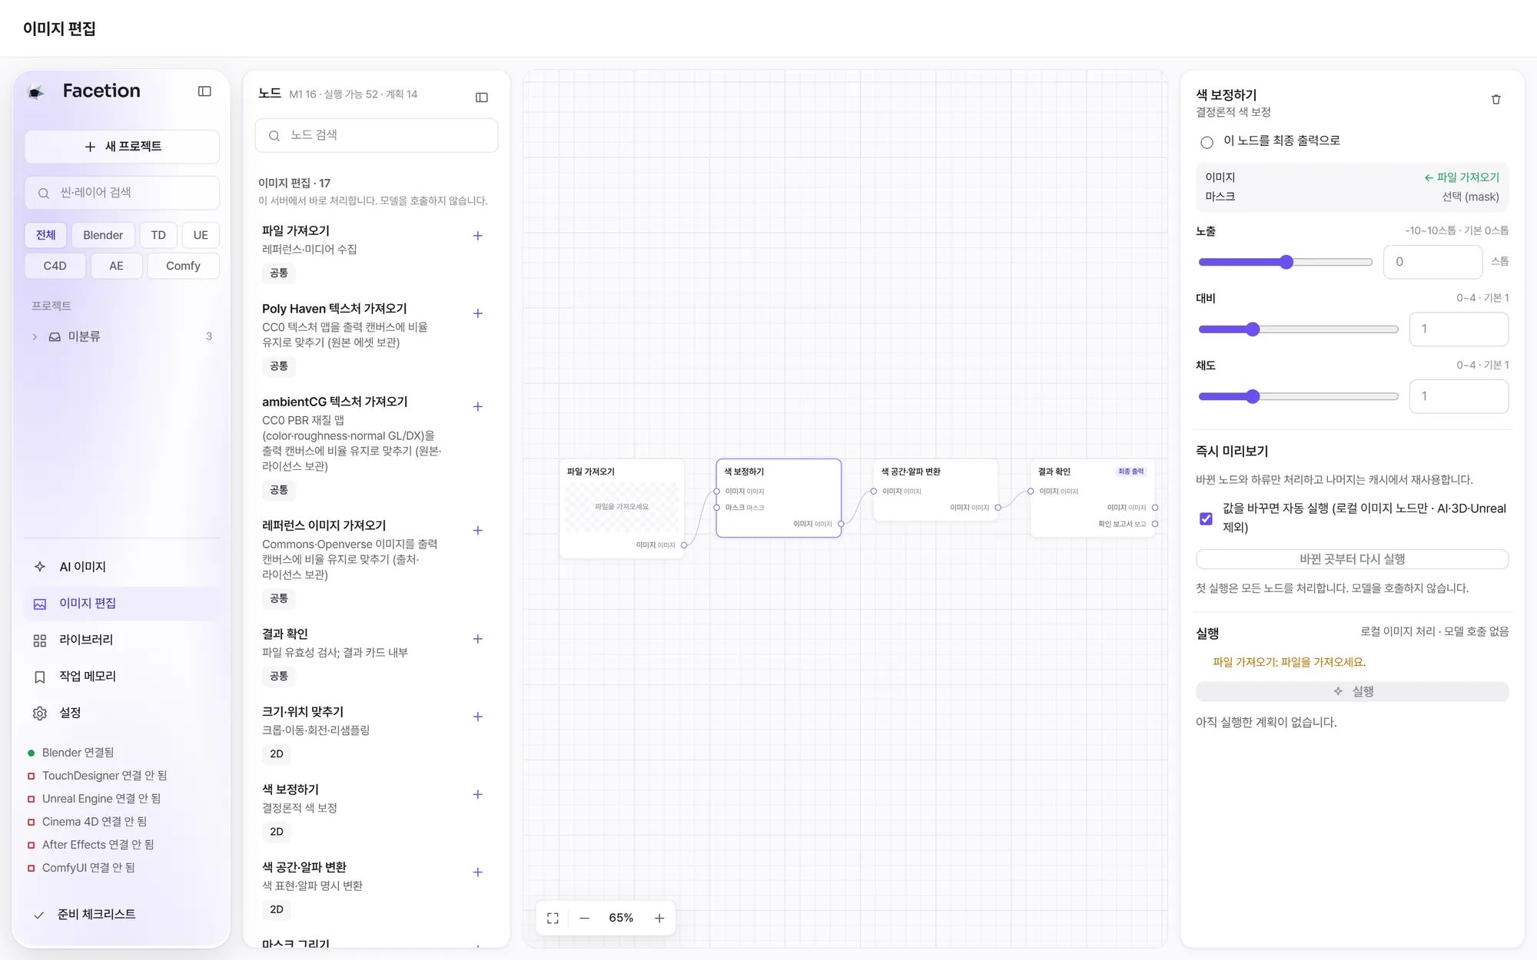Add the 결과 확인 node with its plus
Image resolution: width=1537 pixels, height=960 pixels.
[477, 639]
